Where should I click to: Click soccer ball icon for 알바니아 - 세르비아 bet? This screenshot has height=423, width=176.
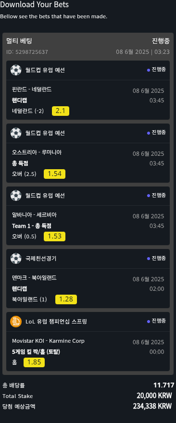(x=16, y=196)
